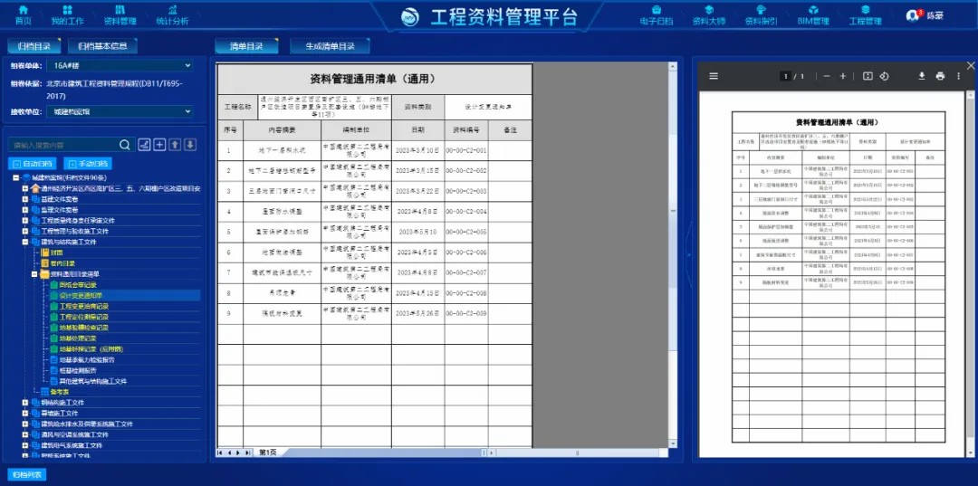Open the 接收单位 城建档案馆 dropdown
978x486 pixels.
120,111
